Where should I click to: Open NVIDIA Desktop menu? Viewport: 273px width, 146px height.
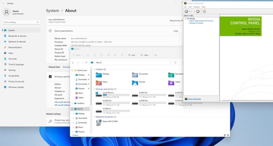tap(197, 7)
